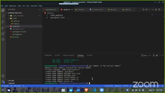Expand the OUTLINE section

(x=11, y=81)
